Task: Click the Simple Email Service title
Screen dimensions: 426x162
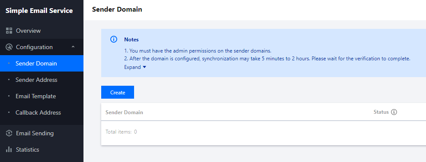Action: [x=39, y=11]
